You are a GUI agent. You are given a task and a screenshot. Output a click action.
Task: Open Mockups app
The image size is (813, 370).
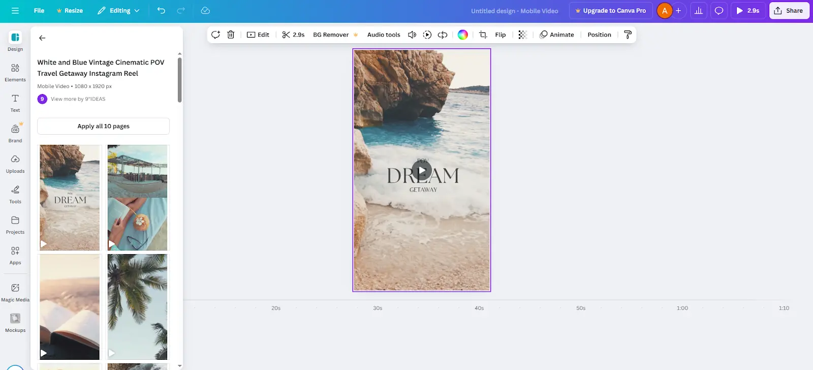[x=15, y=323]
